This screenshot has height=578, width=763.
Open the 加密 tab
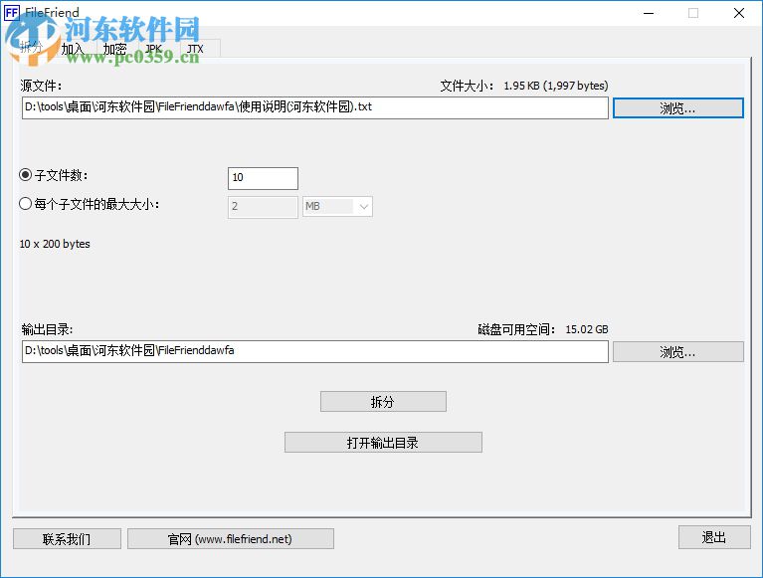(114, 49)
